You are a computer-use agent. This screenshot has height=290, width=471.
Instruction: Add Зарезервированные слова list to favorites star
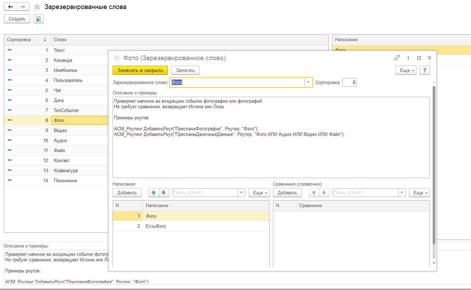point(37,7)
